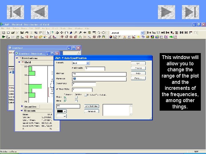The image size is (206, 154).
Task: Click the pie chart graph toolbar icon
Action: tap(111, 37)
